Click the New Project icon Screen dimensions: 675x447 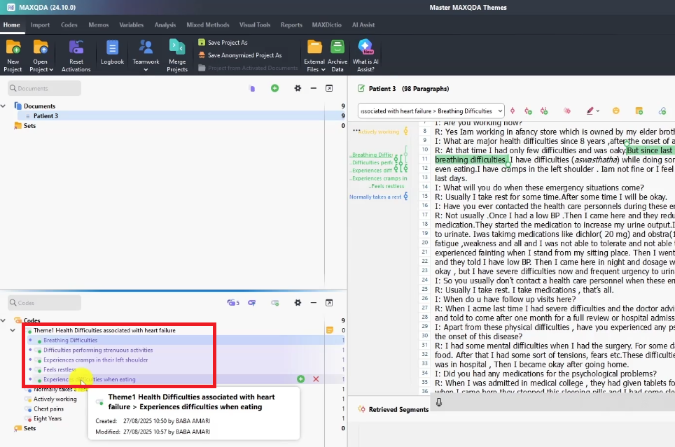click(x=13, y=48)
